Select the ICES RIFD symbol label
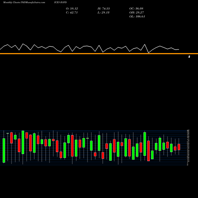 pyautogui.click(x=60, y=2)
